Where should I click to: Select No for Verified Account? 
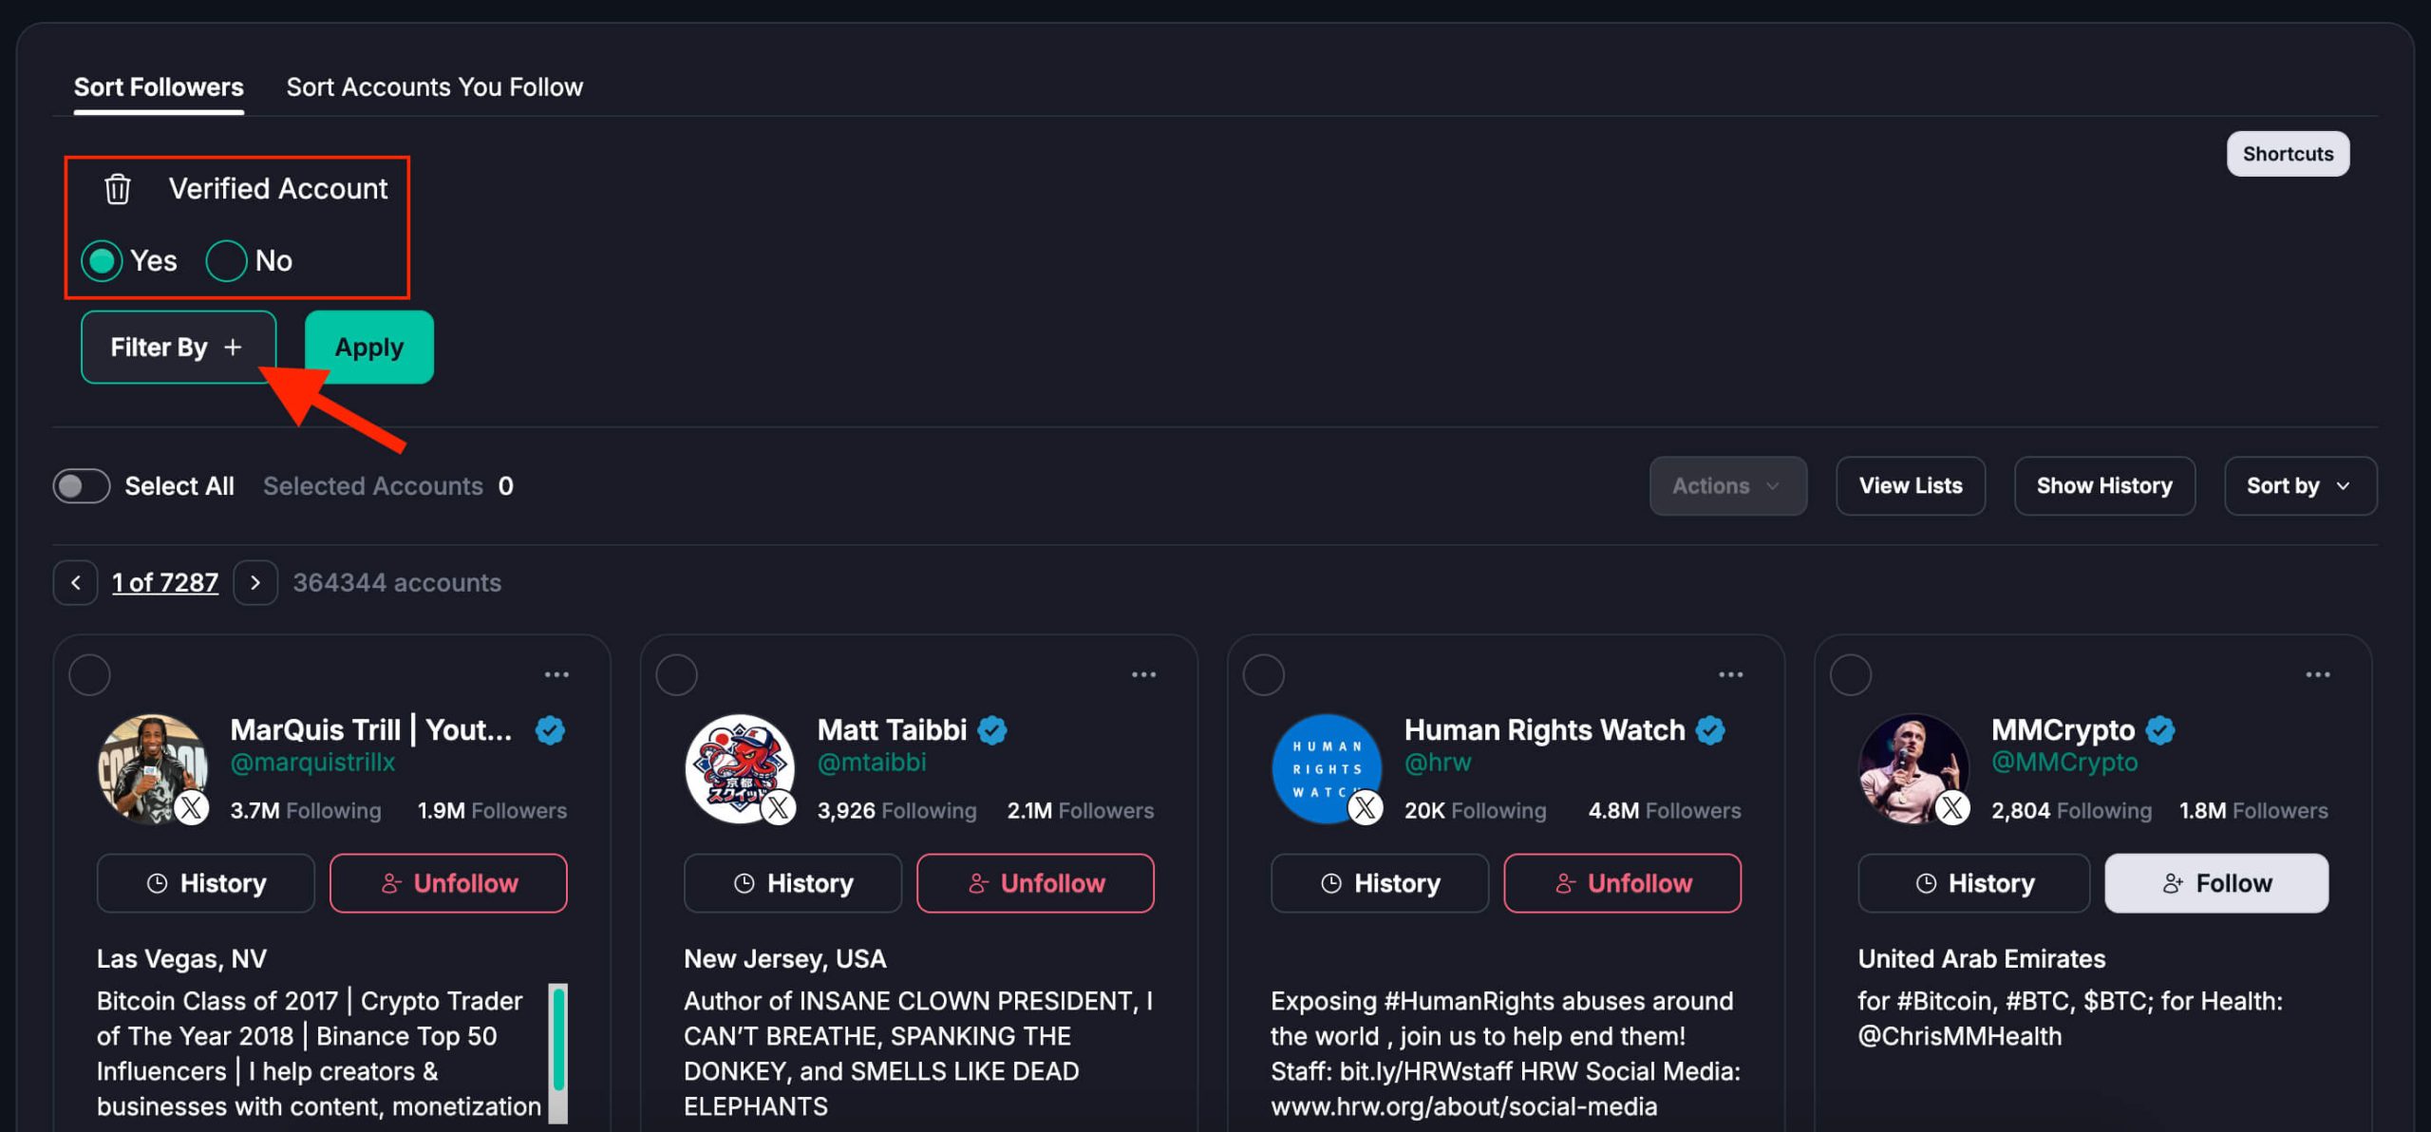coord(226,261)
